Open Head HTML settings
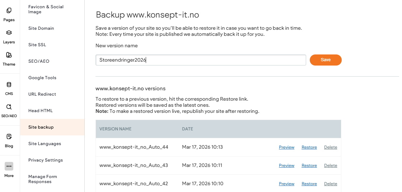The height and width of the screenshot is (192, 402). click(x=41, y=111)
